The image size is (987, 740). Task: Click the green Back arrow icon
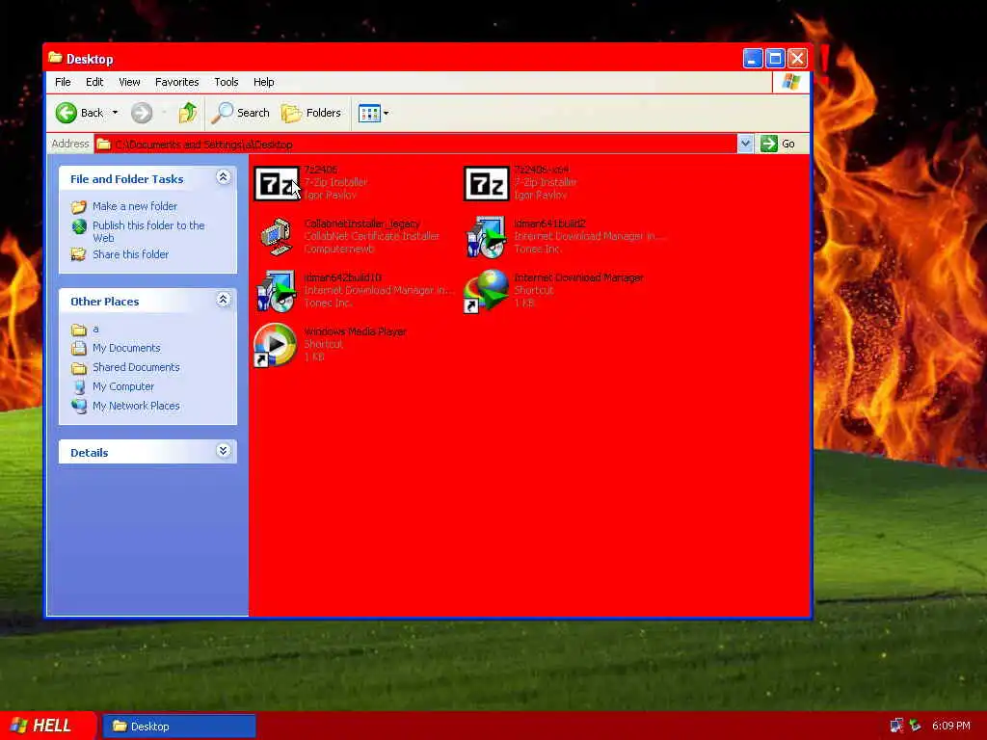coord(67,113)
